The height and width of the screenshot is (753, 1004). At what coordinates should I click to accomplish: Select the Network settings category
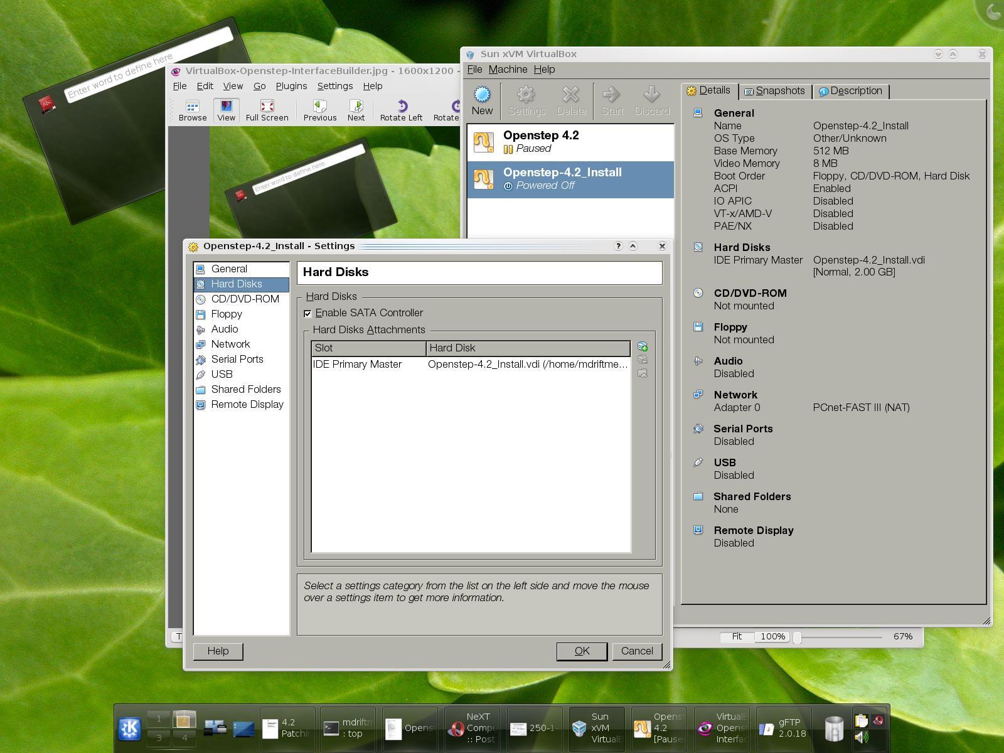[x=230, y=344]
